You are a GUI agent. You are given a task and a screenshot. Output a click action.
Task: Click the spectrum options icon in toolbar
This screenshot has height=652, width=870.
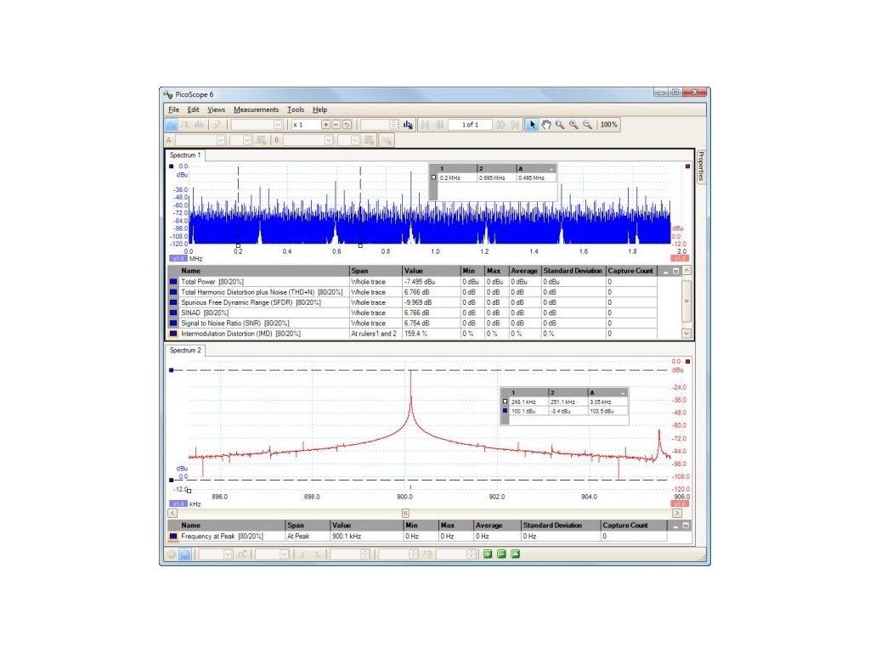tap(408, 125)
